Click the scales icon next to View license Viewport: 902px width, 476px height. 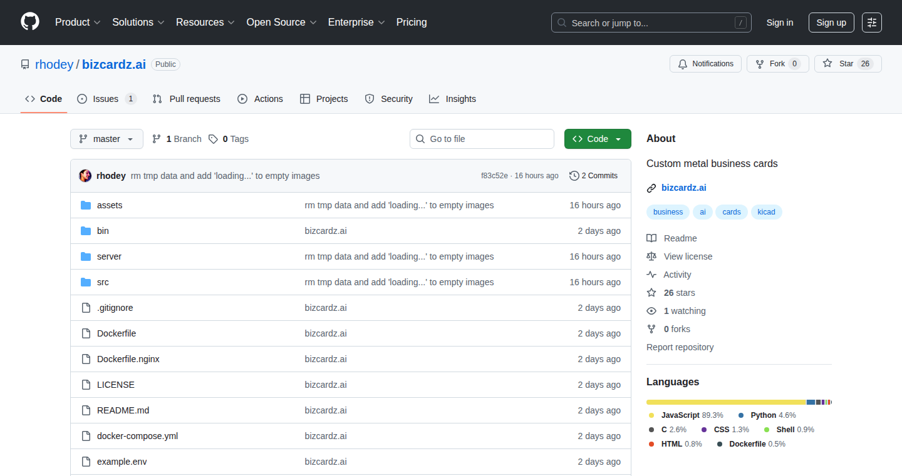(x=651, y=256)
